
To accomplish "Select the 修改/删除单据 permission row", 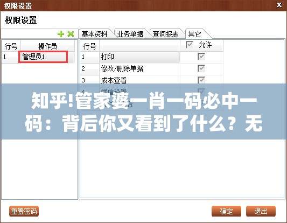I will (152, 69).
